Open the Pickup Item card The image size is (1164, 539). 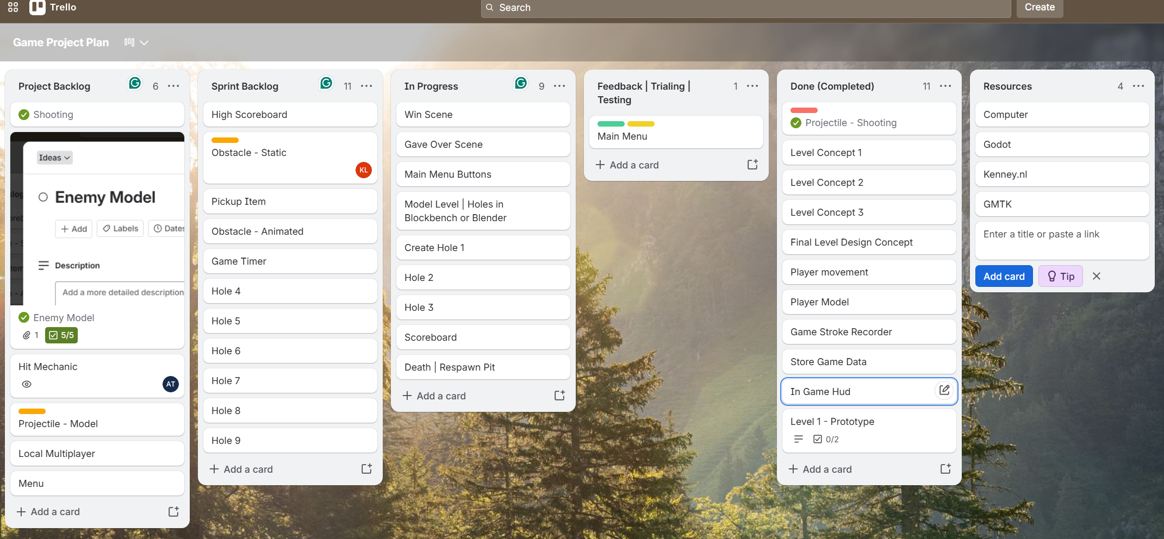click(x=290, y=202)
